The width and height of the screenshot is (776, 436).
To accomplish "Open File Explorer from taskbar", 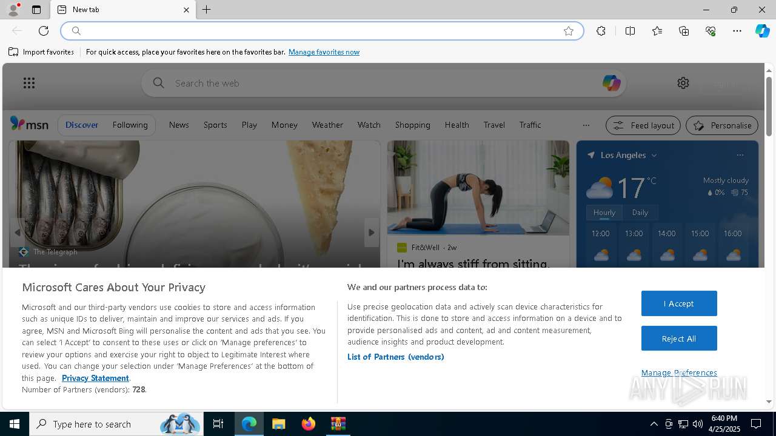I will pos(278,424).
